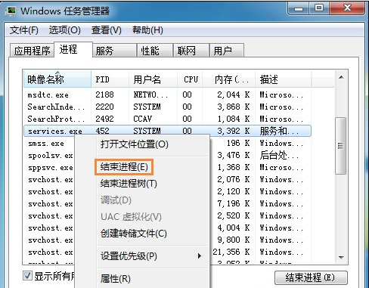Open the 帮助(H) menu

point(147,30)
